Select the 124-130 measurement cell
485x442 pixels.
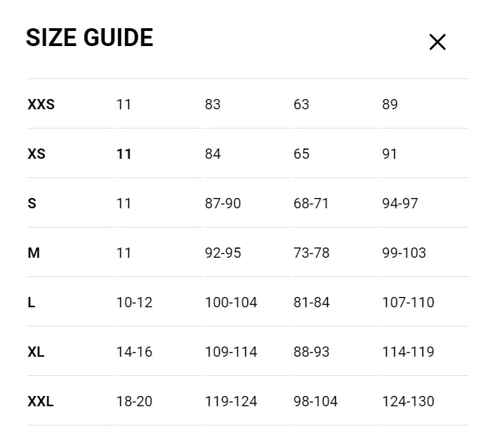(x=408, y=402)
